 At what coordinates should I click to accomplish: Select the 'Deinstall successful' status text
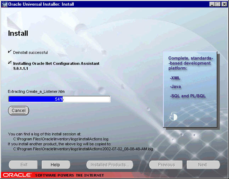tap(30, 52)
